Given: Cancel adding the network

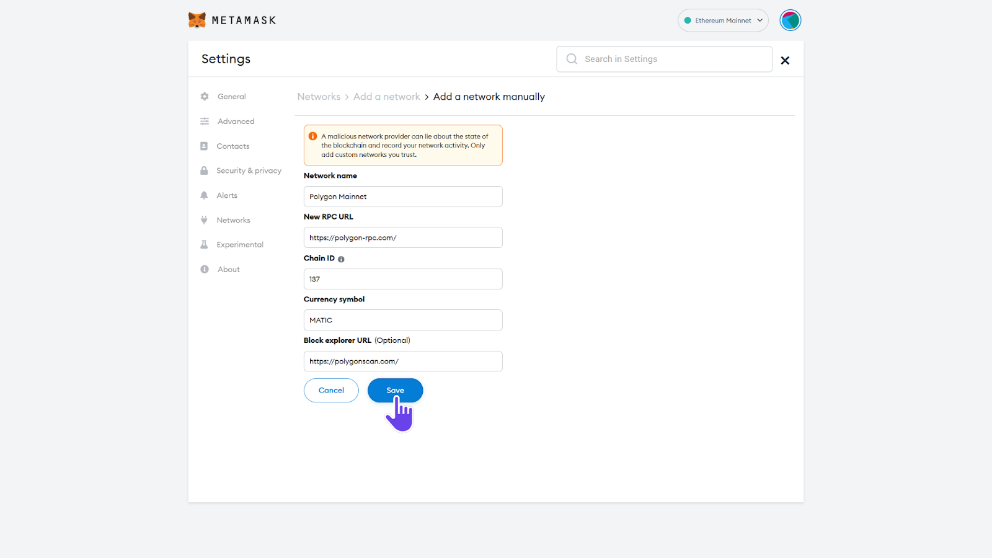Looking at the screenshot, I should (x=331, y=391).
